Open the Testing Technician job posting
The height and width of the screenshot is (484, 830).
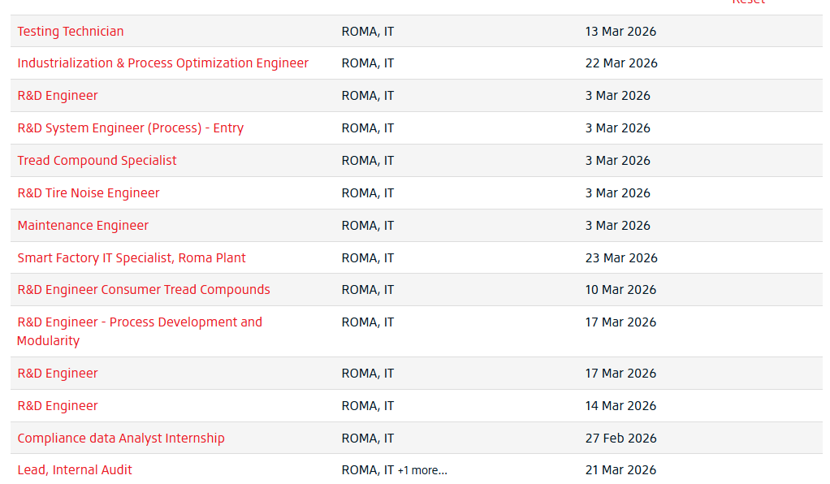point(71,32)
